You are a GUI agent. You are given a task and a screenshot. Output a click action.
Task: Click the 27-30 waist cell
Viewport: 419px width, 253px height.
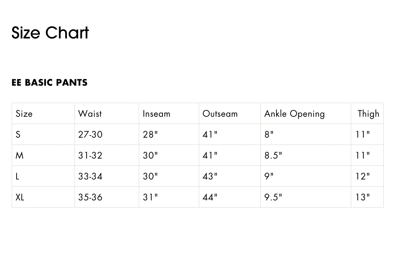point(90,135)
